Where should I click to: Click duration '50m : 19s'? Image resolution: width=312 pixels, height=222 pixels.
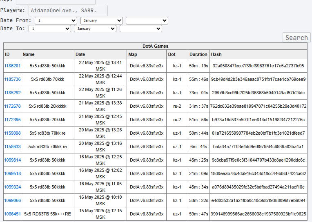[198, 66]
